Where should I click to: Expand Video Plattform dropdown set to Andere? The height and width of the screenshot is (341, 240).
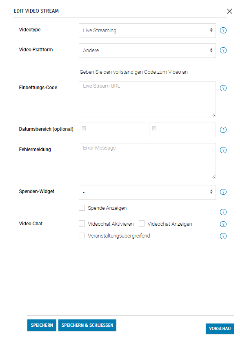147,51
